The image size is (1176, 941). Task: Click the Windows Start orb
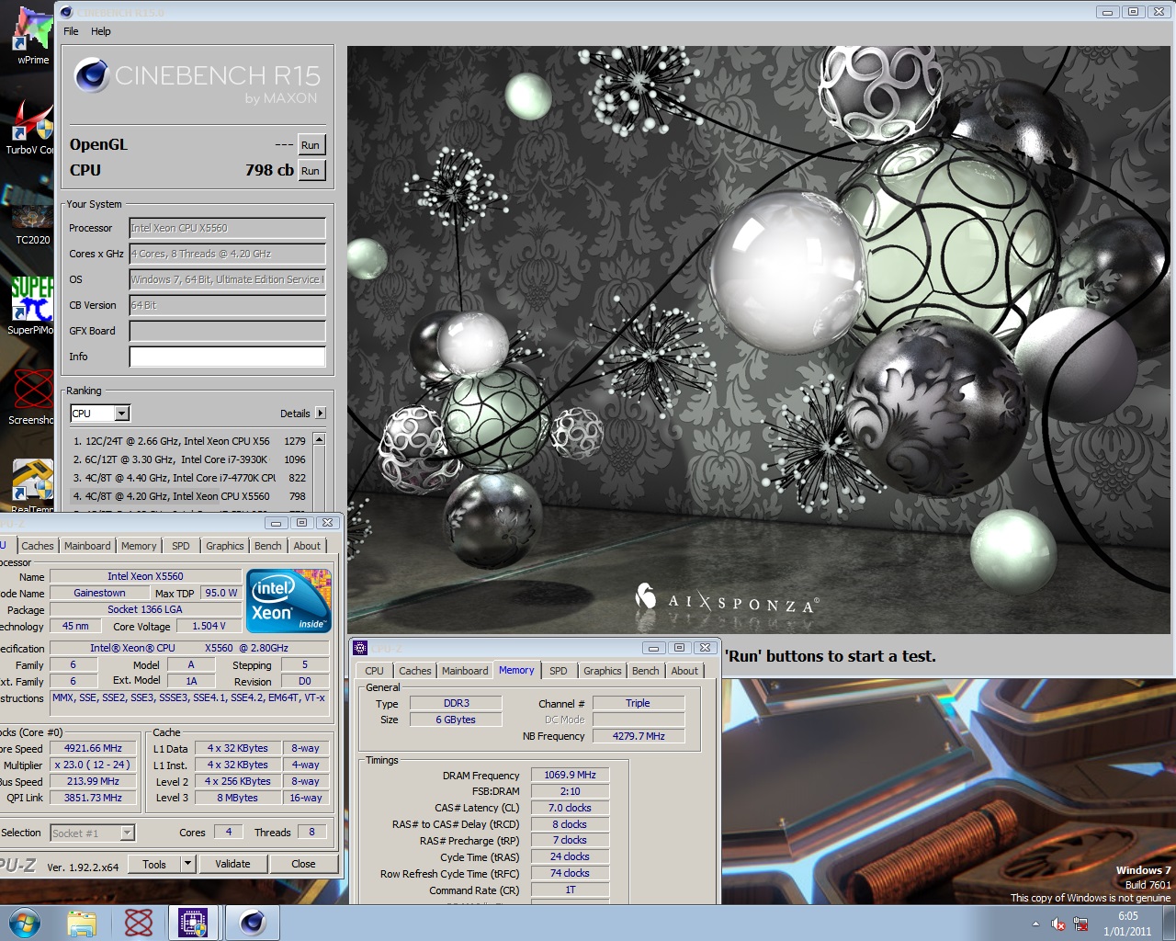(25, 923)
